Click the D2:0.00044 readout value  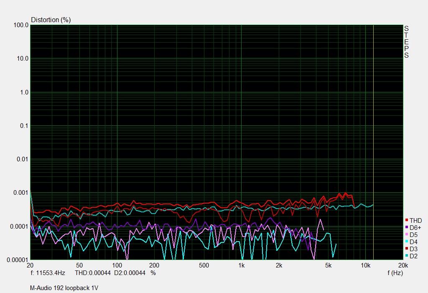pos(130,273)
